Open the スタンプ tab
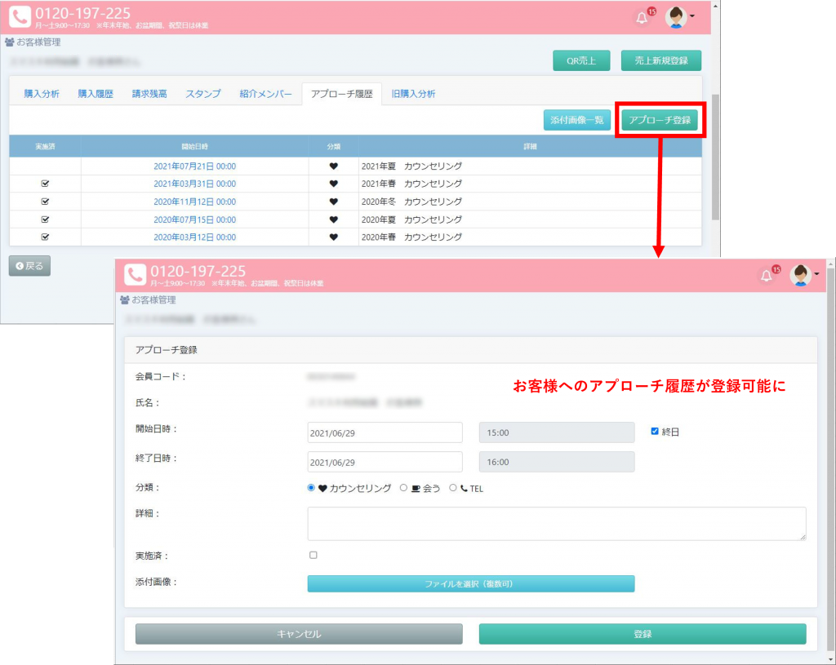This screenshot has height=665, width=836. [202, 94]
